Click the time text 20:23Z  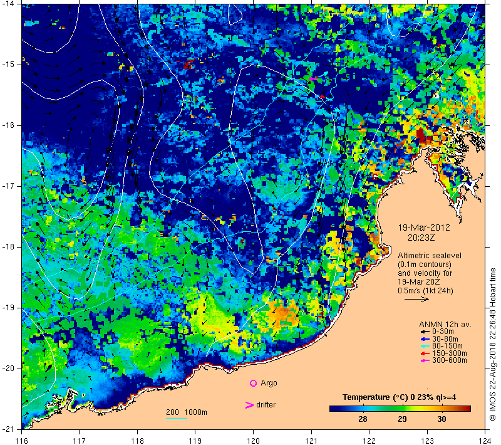tap(421, 238)
